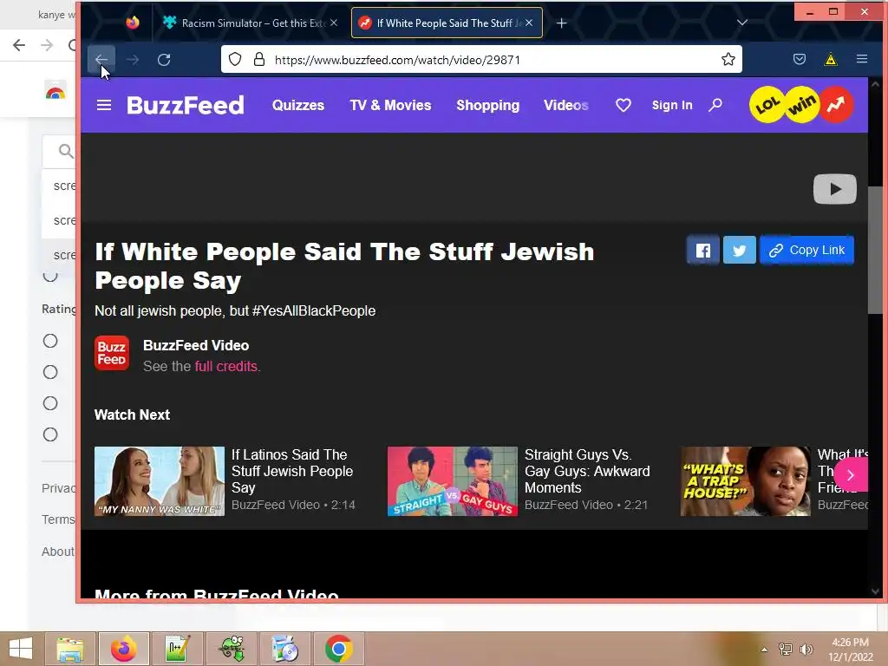Click the page vertical scrollbar thumb
Image resolution: width=888 pixels, height=666 pixels.
(x=875, y=249)
